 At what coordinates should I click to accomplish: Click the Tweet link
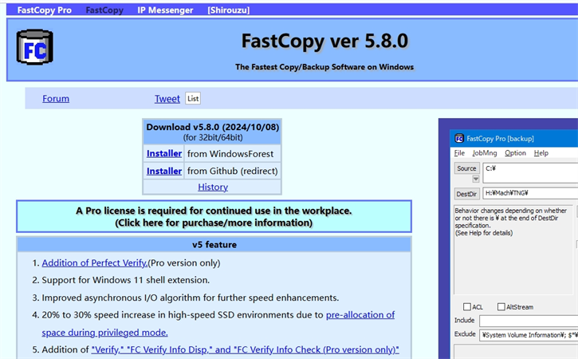point(167,98)
